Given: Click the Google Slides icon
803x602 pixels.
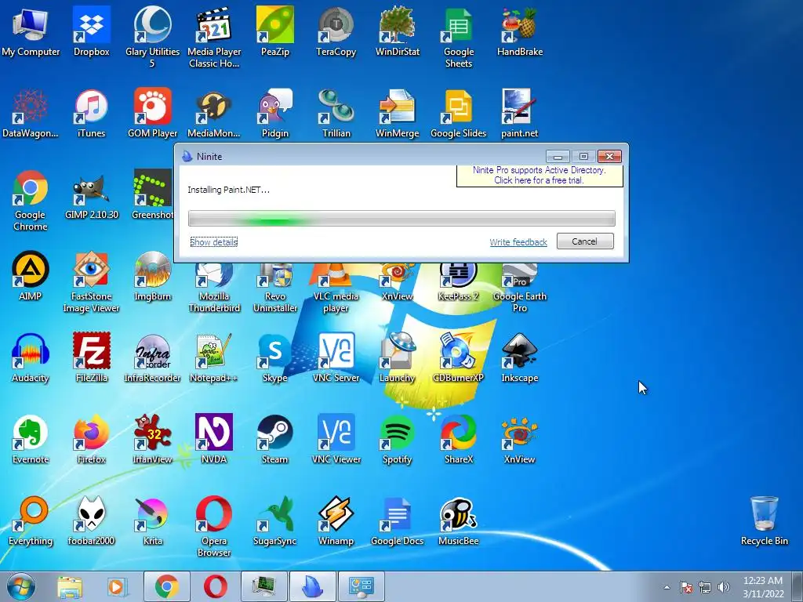Looking at the screenshot, I should pos(458,113).
